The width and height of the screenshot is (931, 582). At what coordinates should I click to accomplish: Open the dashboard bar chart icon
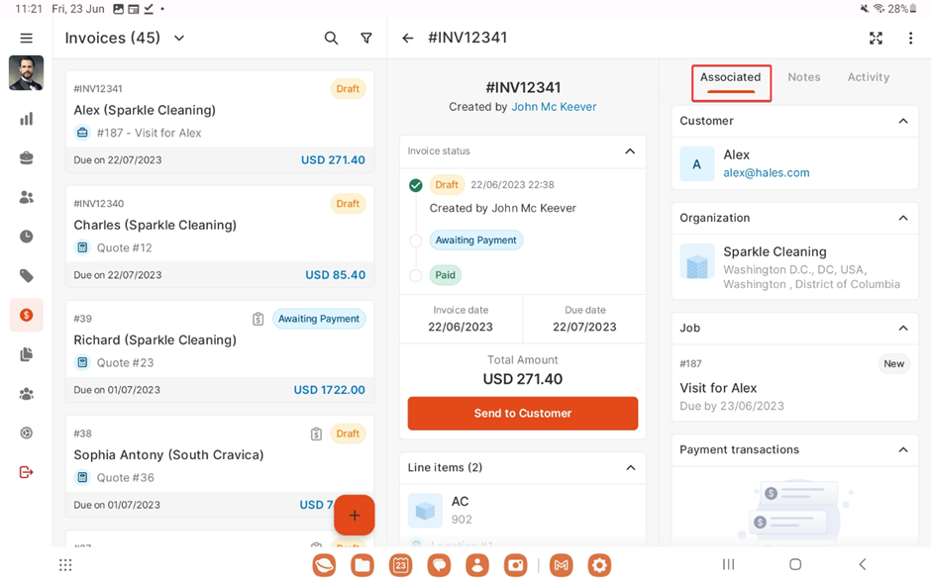27,119
